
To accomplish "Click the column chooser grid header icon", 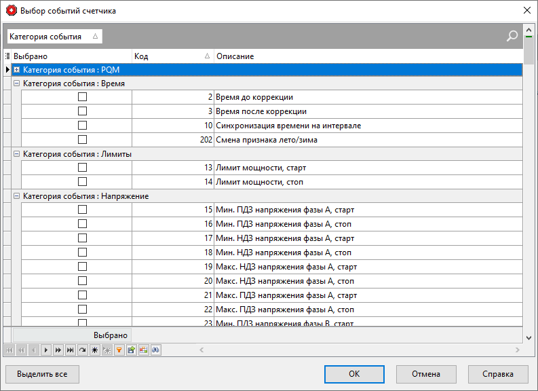I will click(x=7, y=56).
